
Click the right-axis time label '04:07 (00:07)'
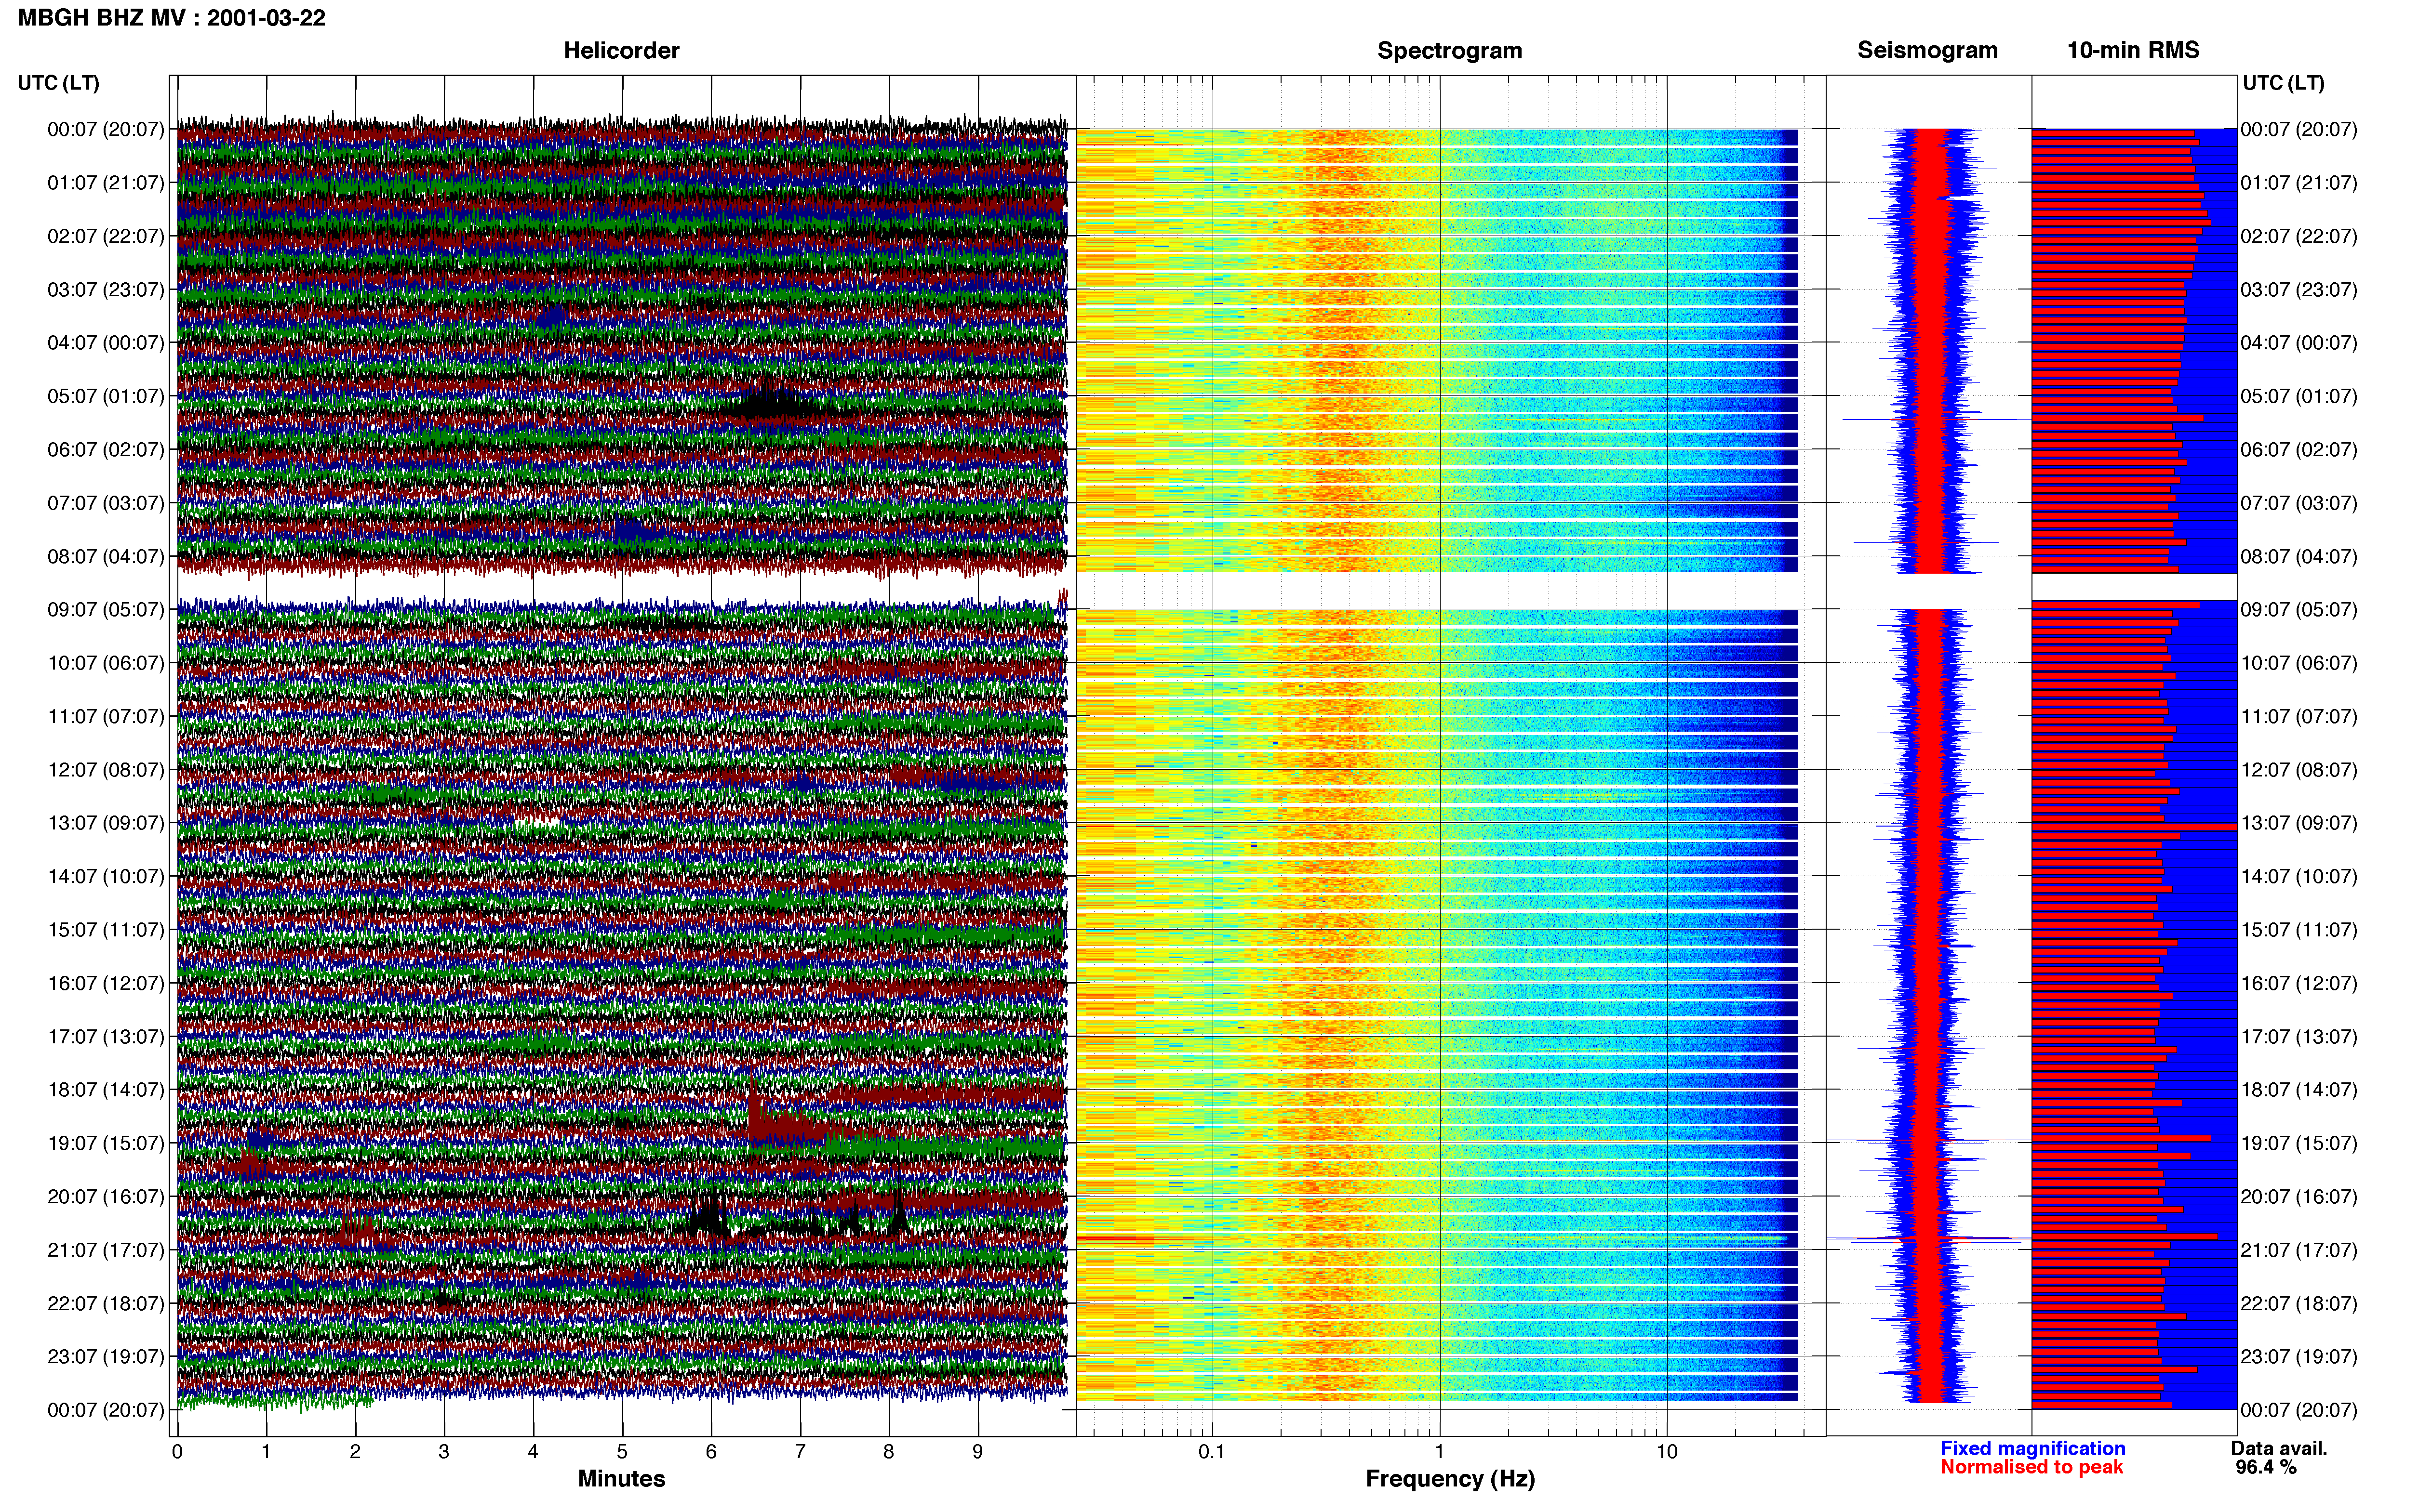pyautogui.click(x=2299, y=343)
